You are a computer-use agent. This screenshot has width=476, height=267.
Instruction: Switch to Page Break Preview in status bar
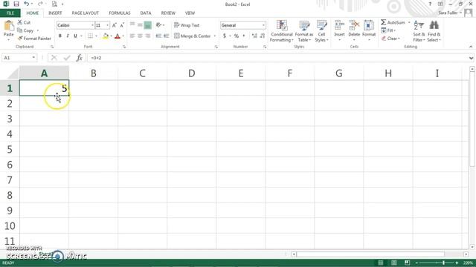(x=407, y=263)
